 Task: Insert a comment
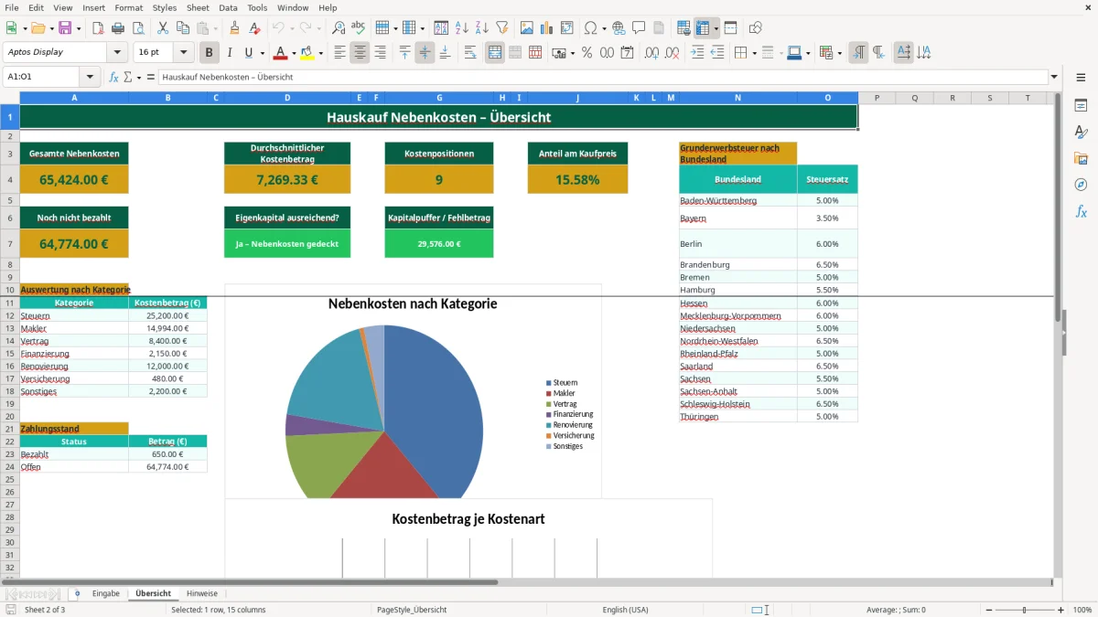639,28
